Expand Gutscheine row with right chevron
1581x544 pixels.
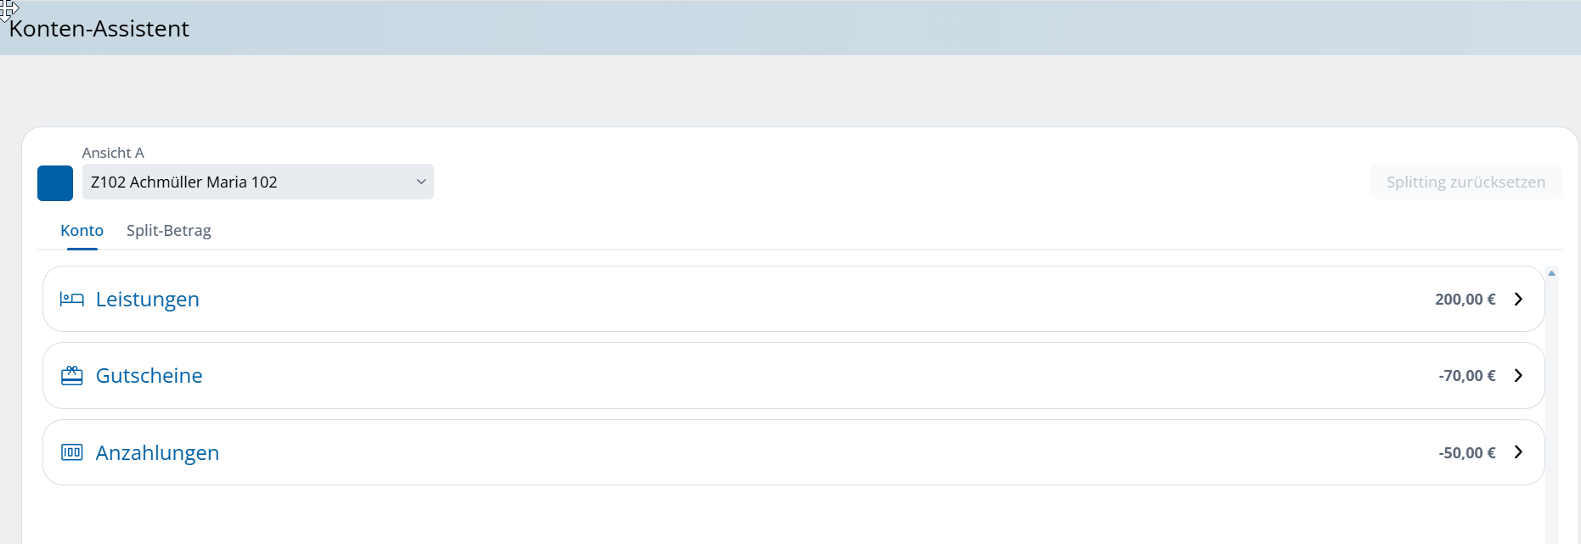(1518, 376)
